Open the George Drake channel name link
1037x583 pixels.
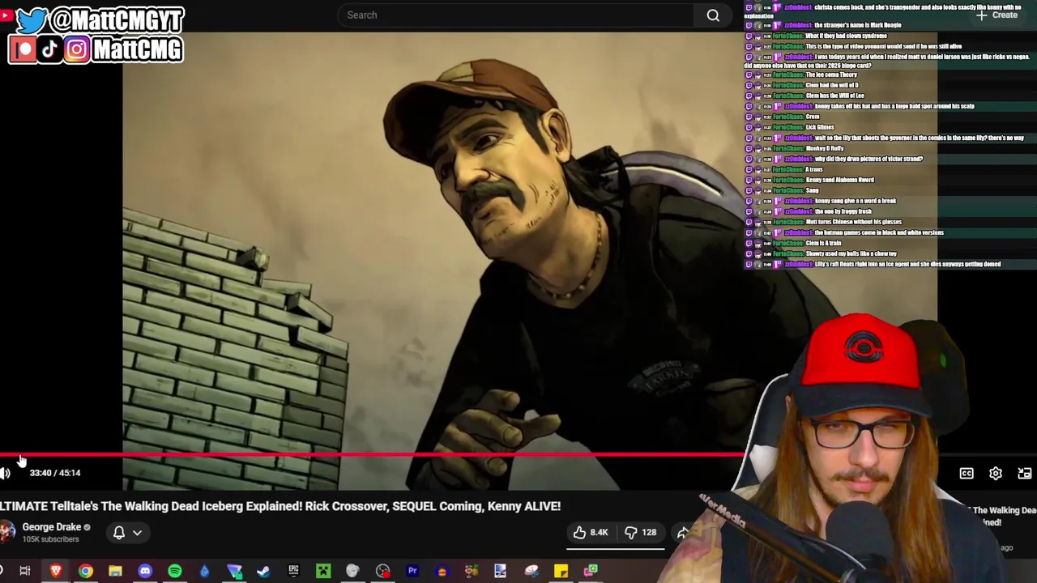tap(52, 527)
